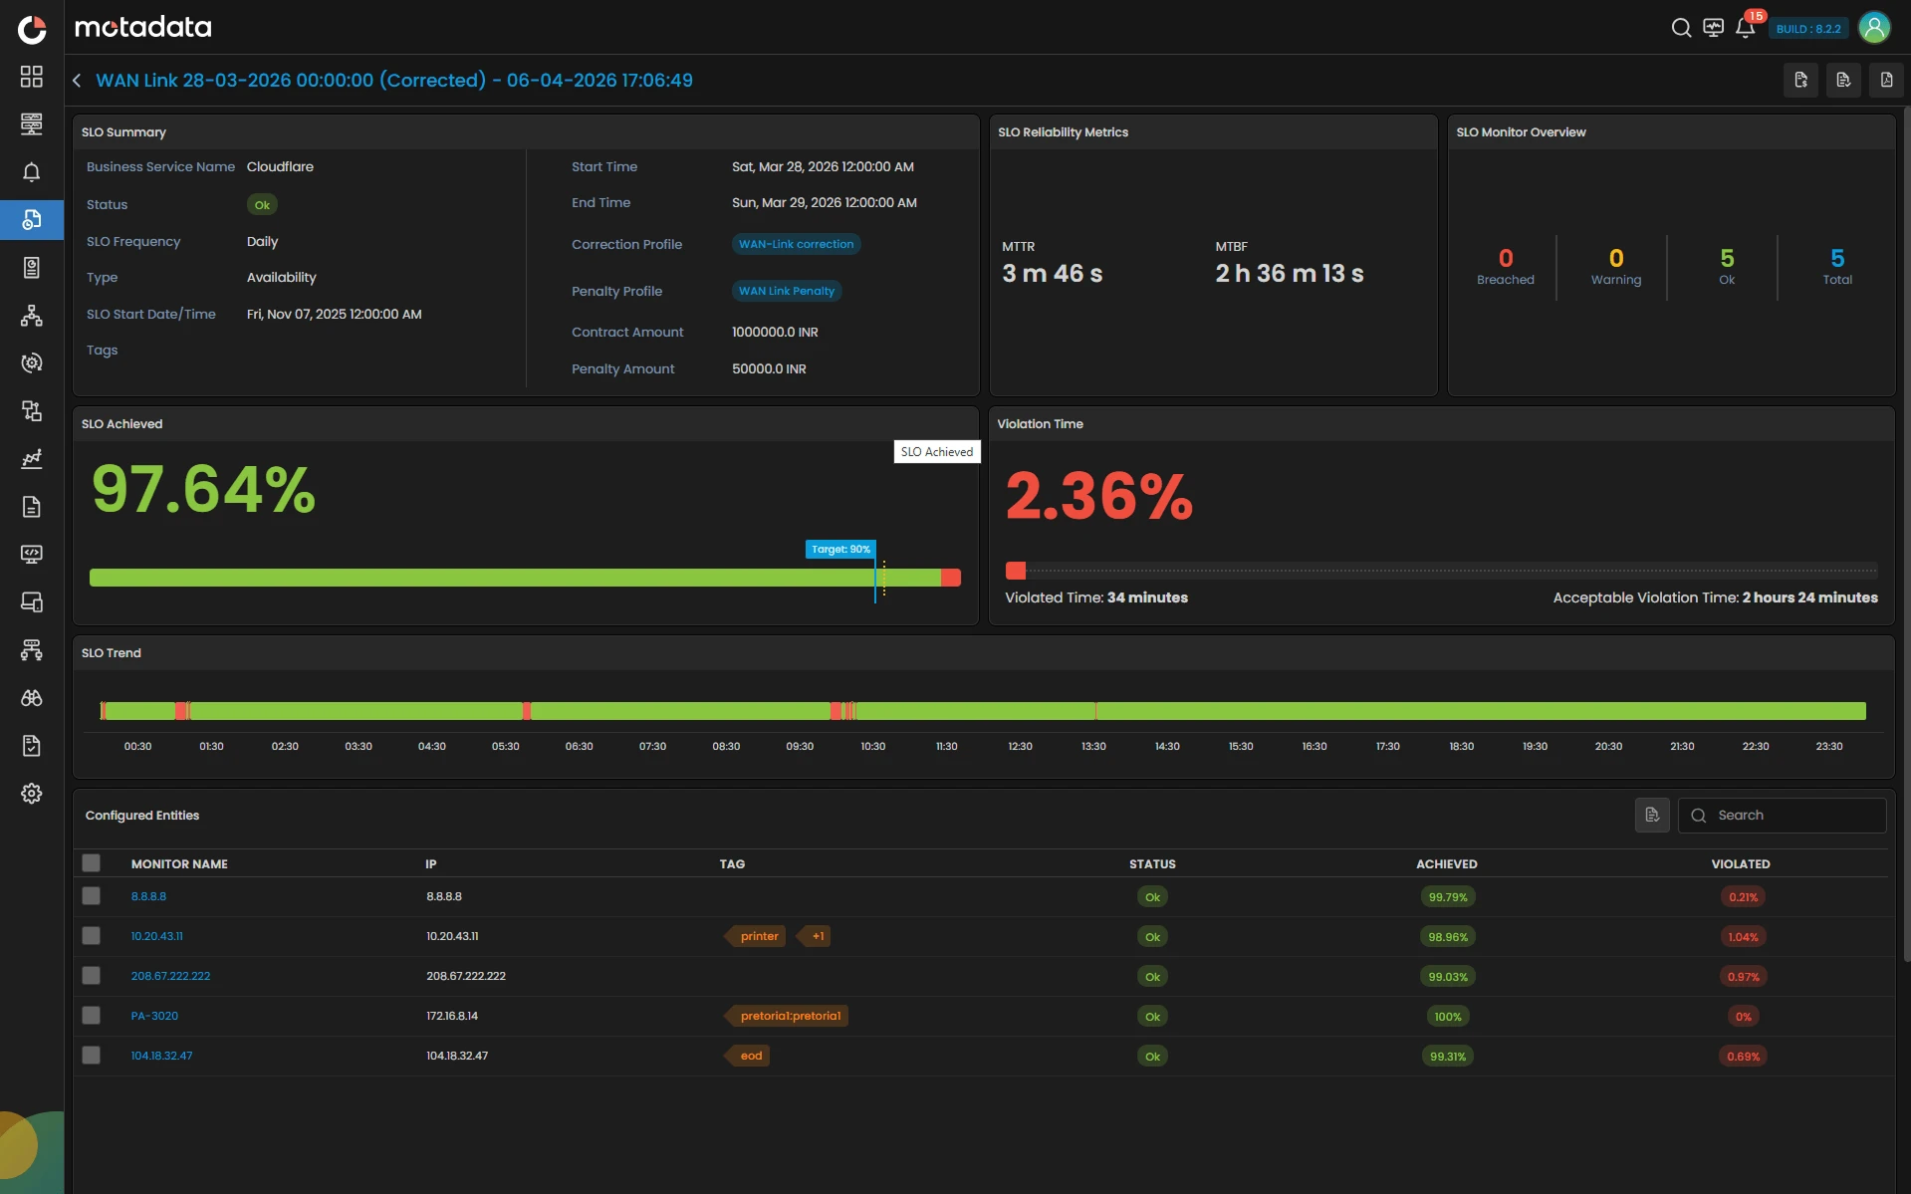Open the plain document icon in sidebar
The height and width of the screenshot is (1194, 1911).
coord(32,507)
